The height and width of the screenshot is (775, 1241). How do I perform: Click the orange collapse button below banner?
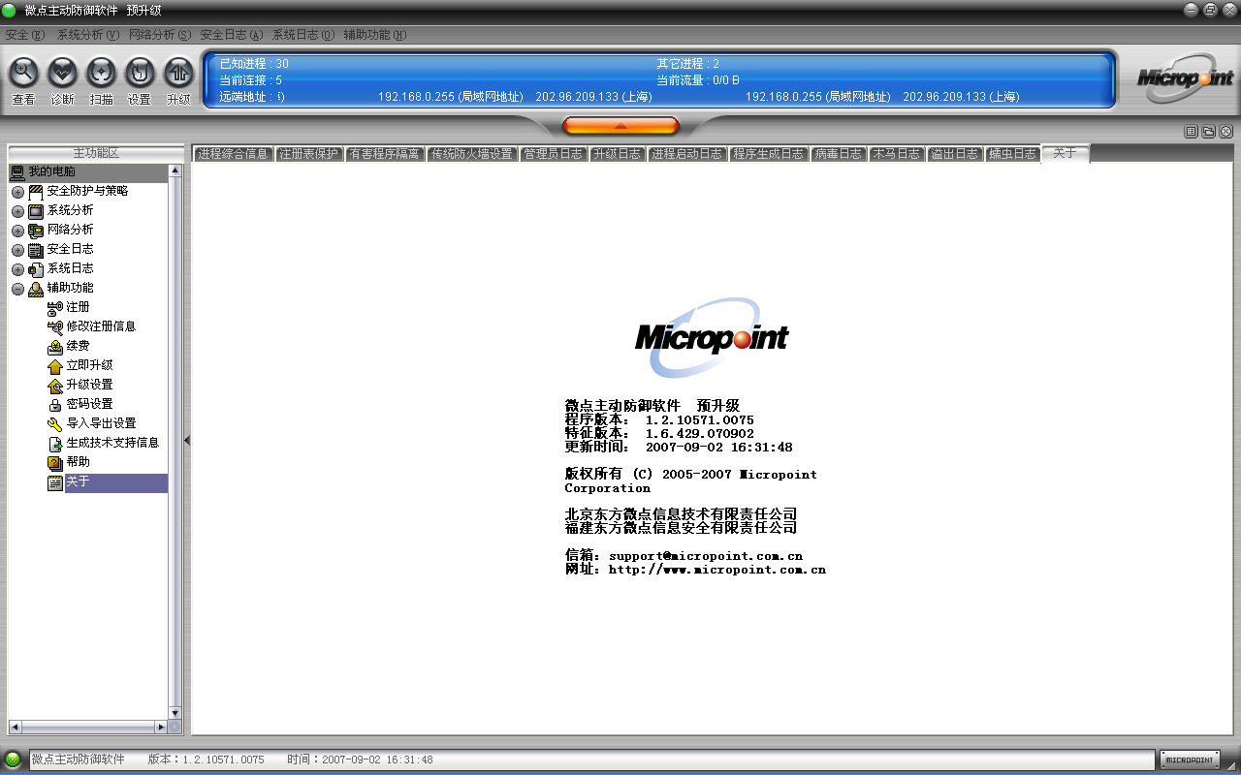pyautogui.click(x=620, y=126)
